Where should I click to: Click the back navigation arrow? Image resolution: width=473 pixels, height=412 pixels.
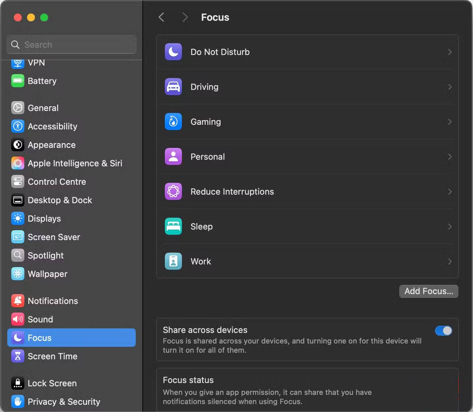click(x=161, y=17)
